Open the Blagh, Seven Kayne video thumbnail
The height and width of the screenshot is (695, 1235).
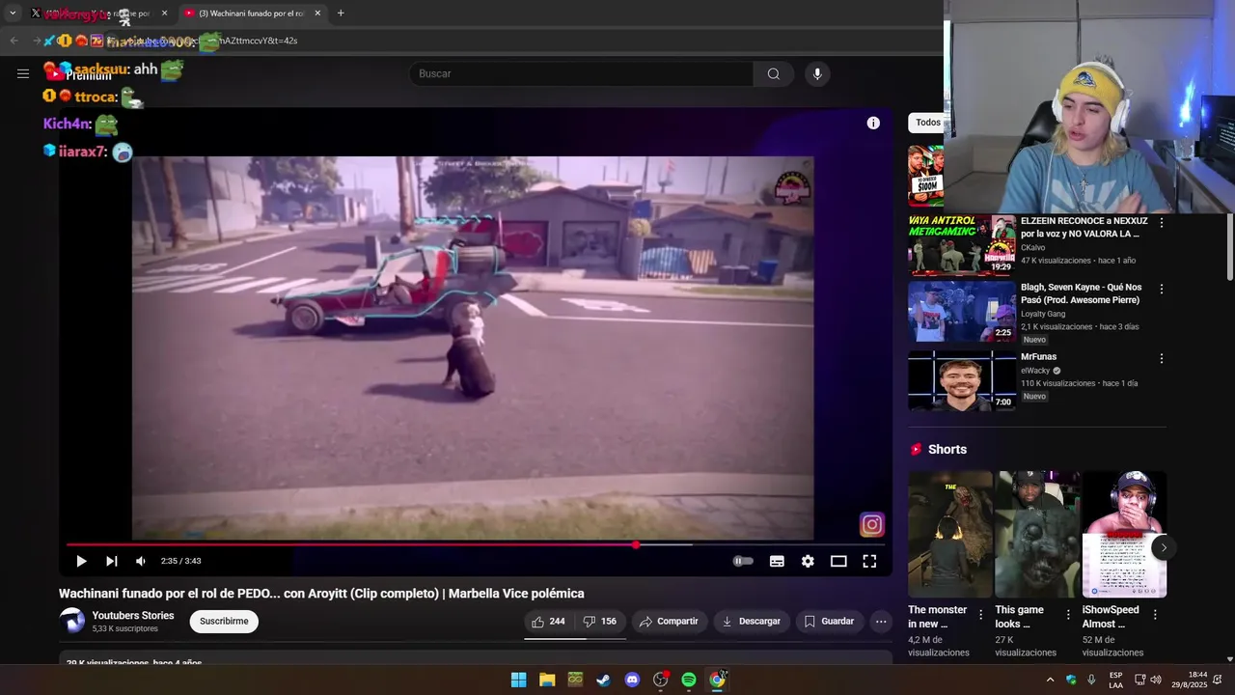[962, 312]
